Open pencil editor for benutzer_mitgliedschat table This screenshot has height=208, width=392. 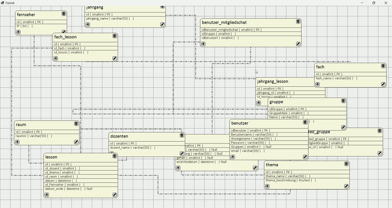click(x=298, y=44)
